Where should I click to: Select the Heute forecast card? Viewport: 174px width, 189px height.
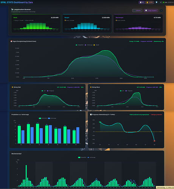[36, 23]
